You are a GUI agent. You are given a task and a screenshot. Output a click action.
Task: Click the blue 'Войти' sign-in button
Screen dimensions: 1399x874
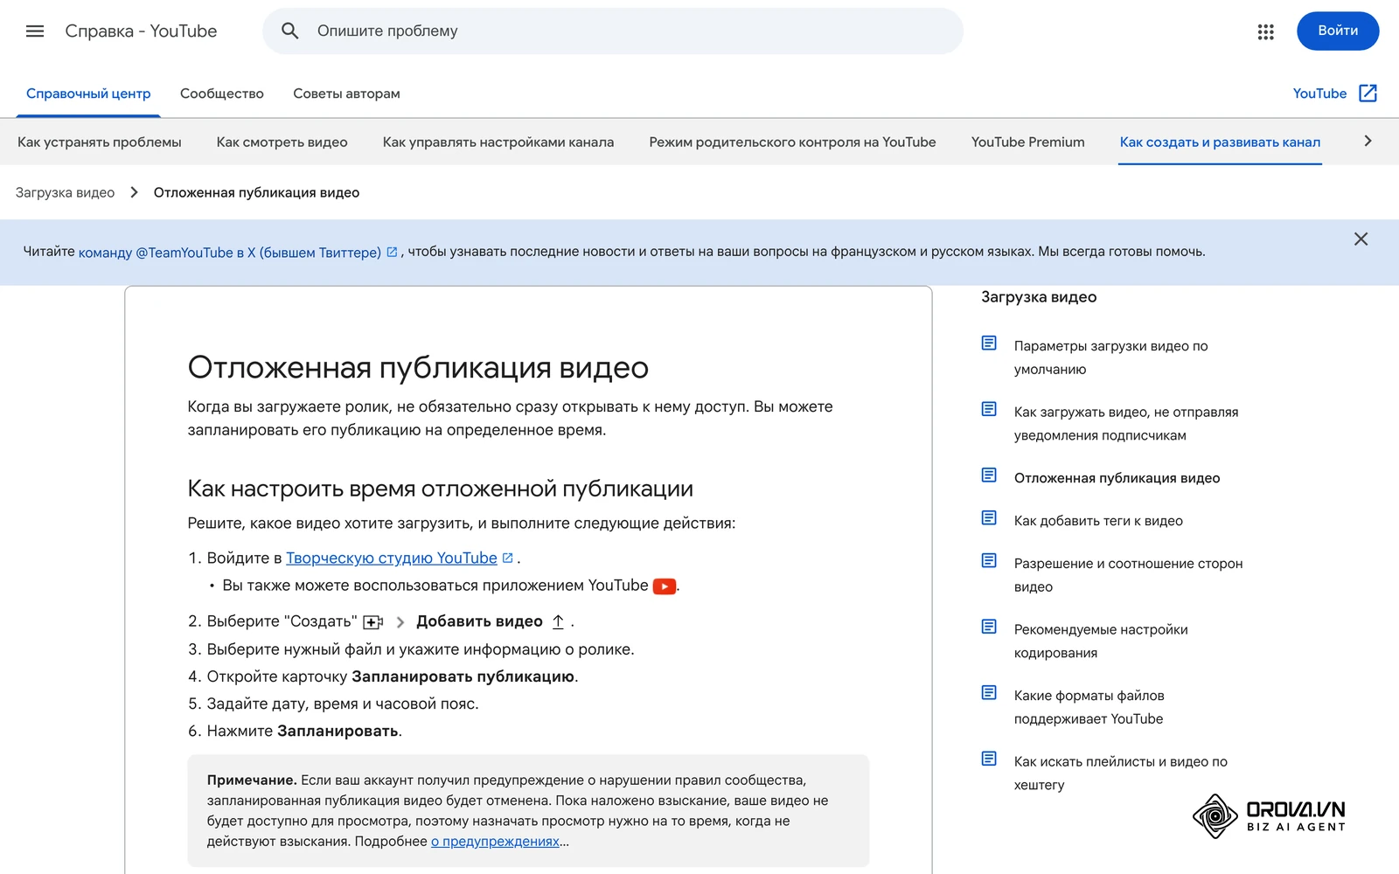pyautogui.click(x=1338, y=31)
